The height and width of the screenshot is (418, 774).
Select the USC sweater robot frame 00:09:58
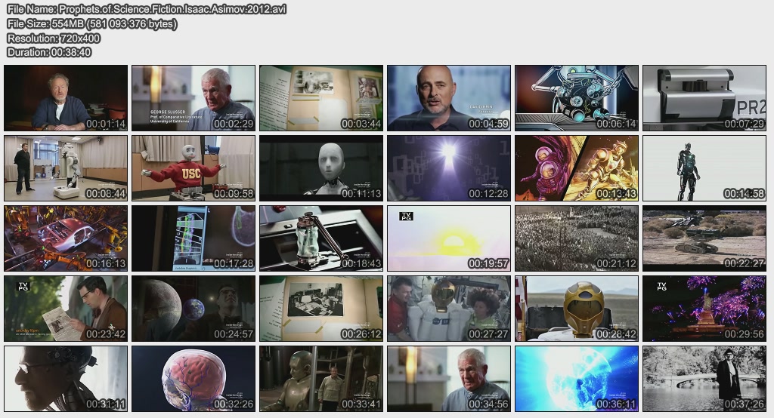point(193,168)
